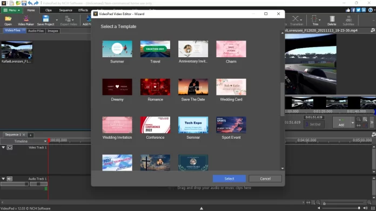Open the Menu dropdown button

coord(11,10)
